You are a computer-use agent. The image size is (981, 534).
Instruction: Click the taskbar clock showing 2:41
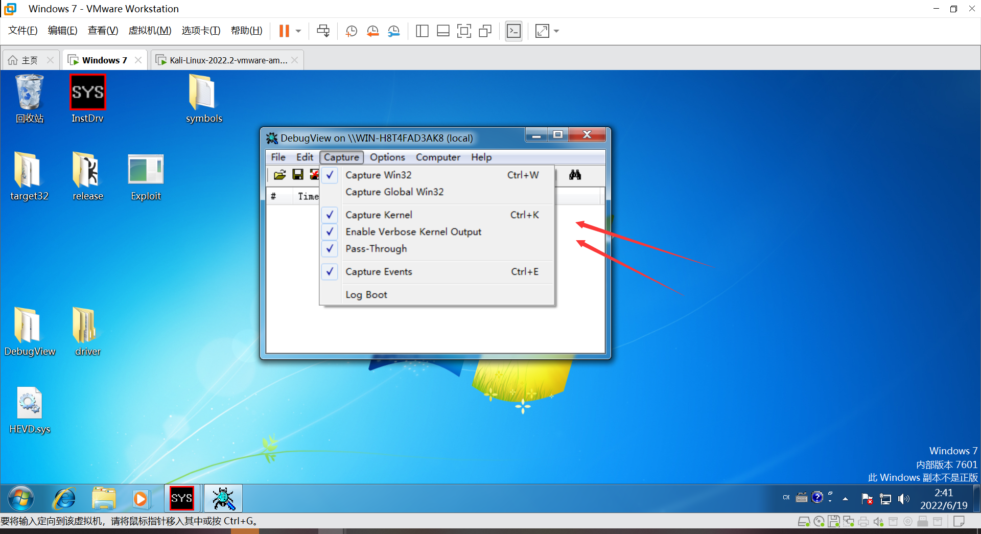coord(944,499)
